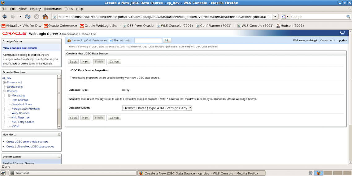Screen dimensions: 352x176
Task: Reload the page with the refresh icon
Action: (x=28, y=17)
